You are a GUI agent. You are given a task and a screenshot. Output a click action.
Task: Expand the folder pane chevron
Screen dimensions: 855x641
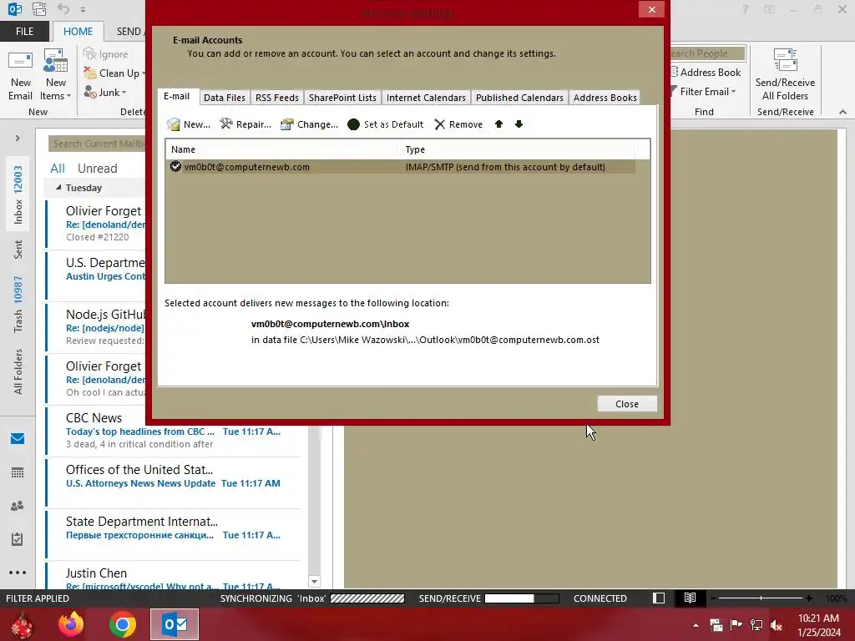tap(18, 139)
